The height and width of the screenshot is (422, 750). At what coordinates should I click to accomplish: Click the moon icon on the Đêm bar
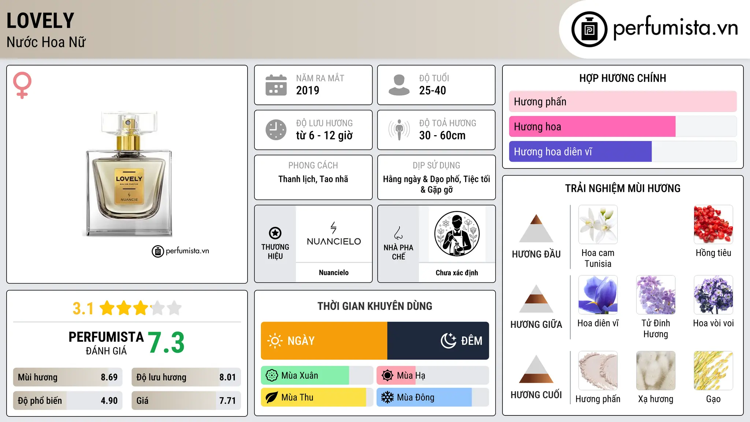[449, 341]
